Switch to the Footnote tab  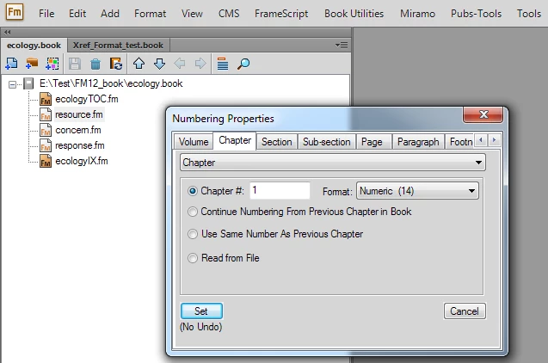[x=460, y=141]
